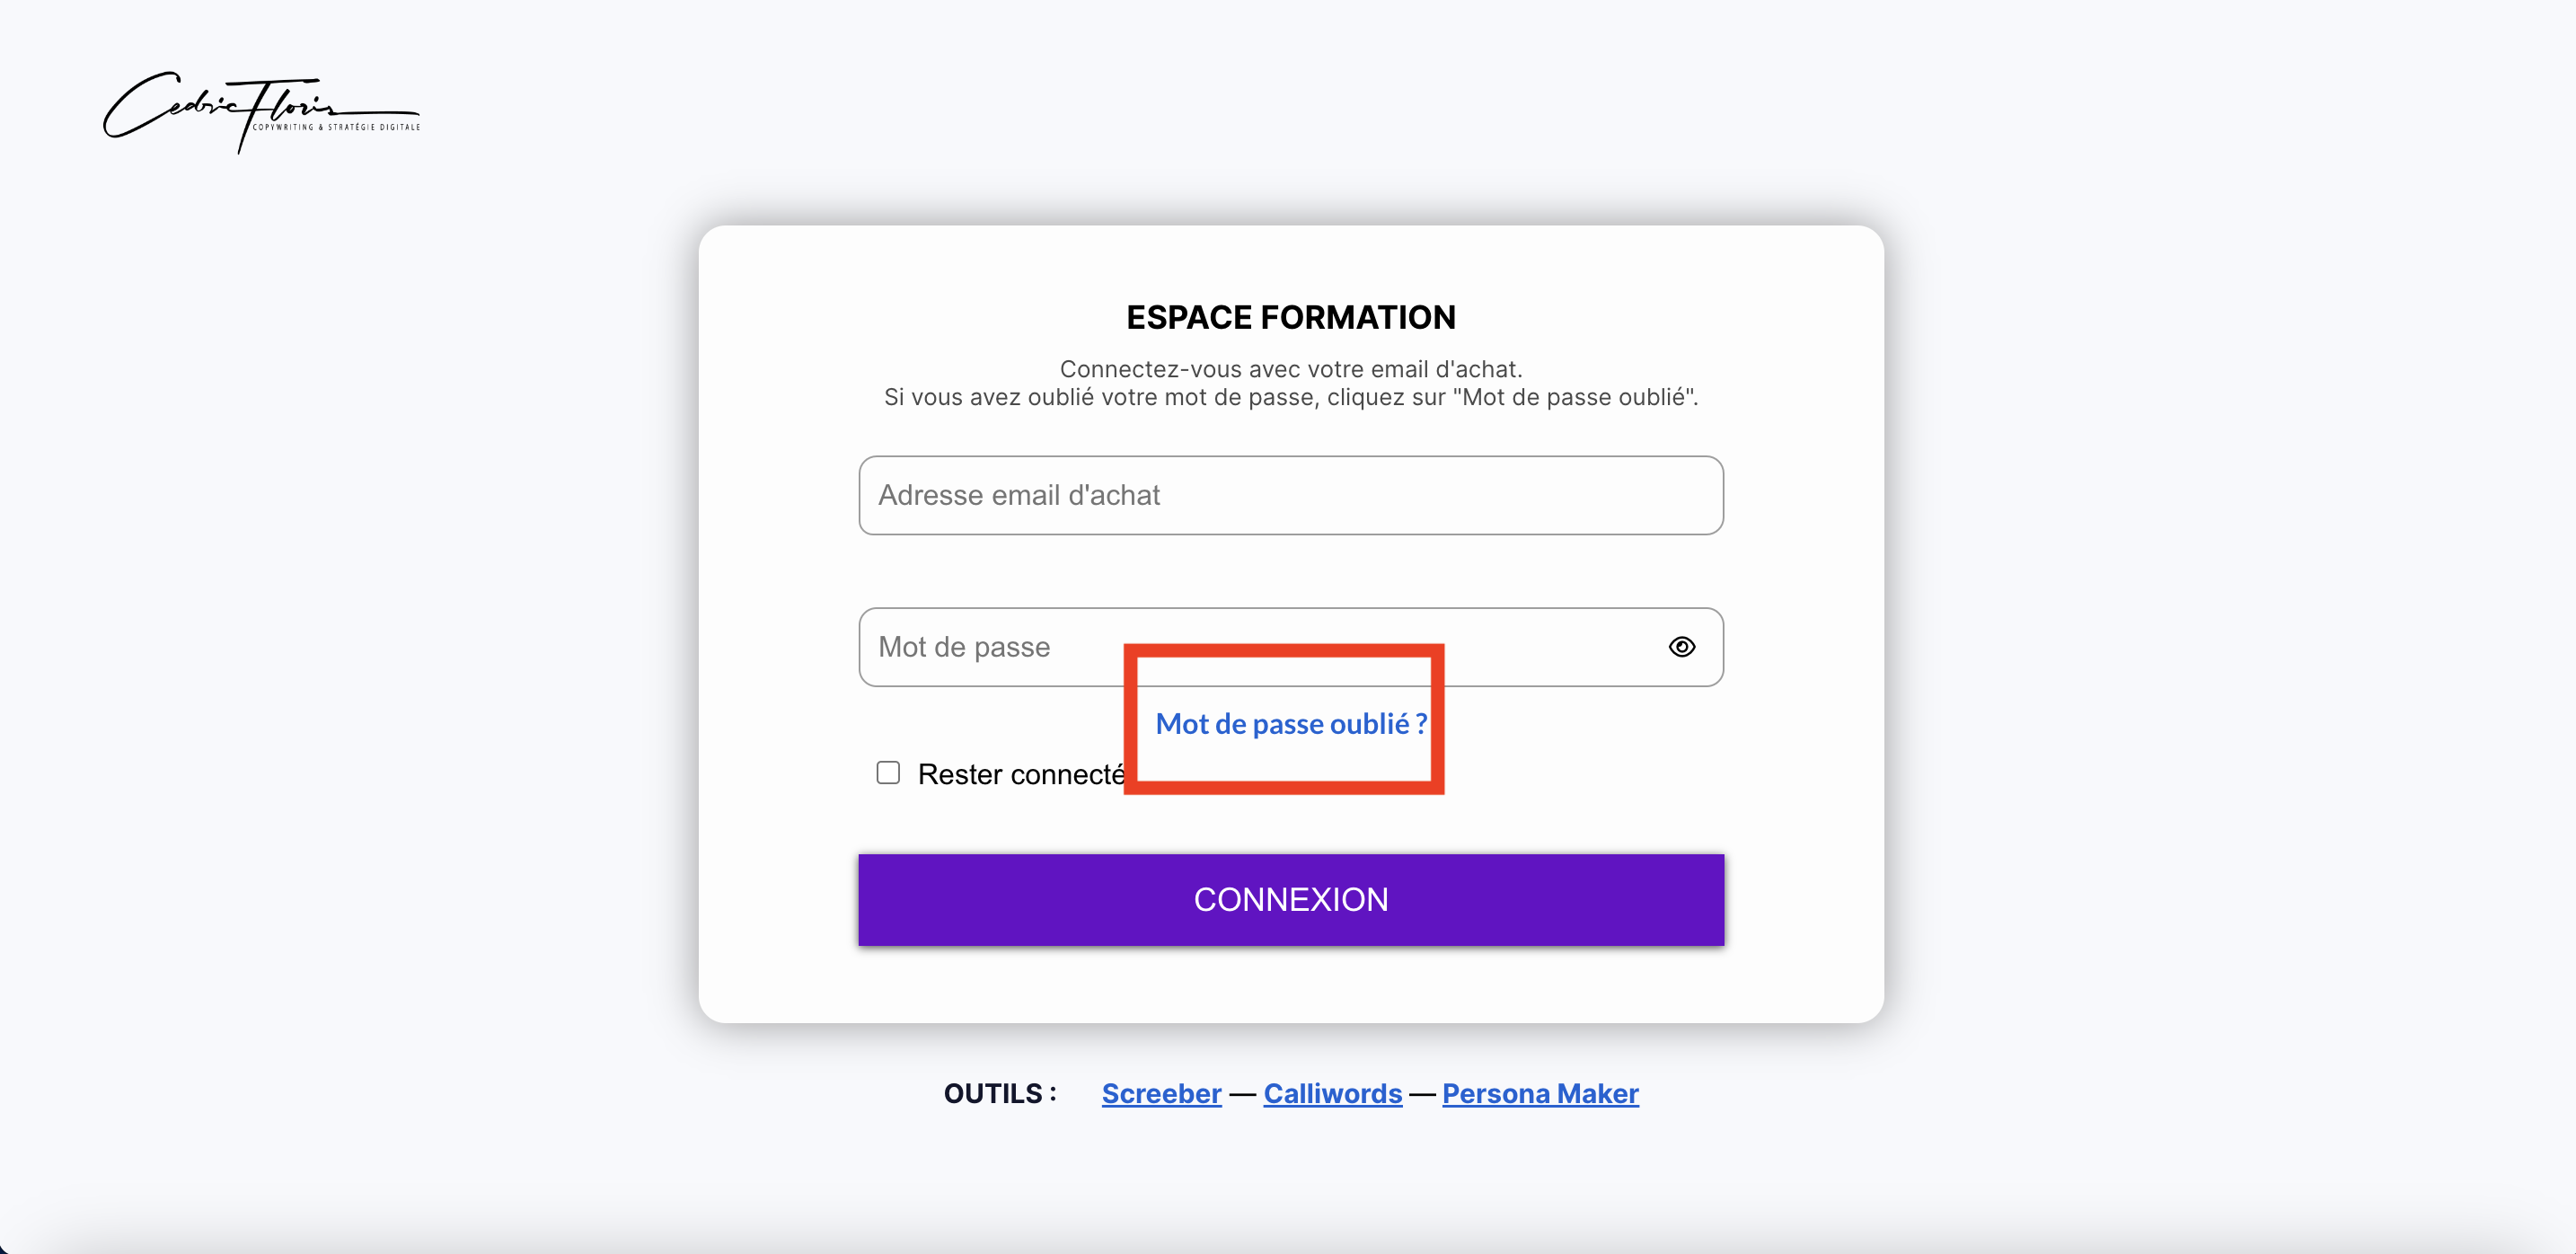
Task: Open the Screeber tool link
Action: pyautogui.click(x=1161, y=1094)
